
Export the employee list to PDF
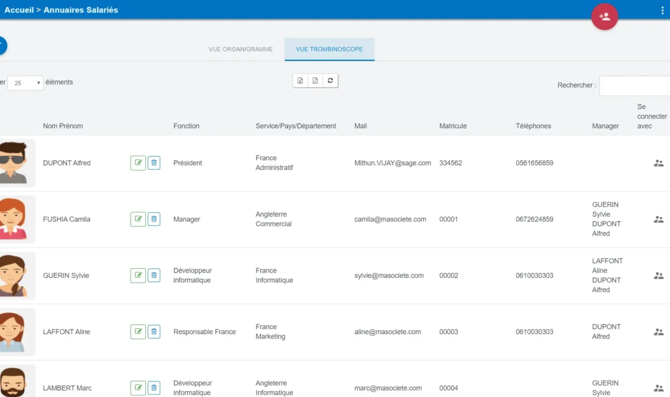(315, 80)
